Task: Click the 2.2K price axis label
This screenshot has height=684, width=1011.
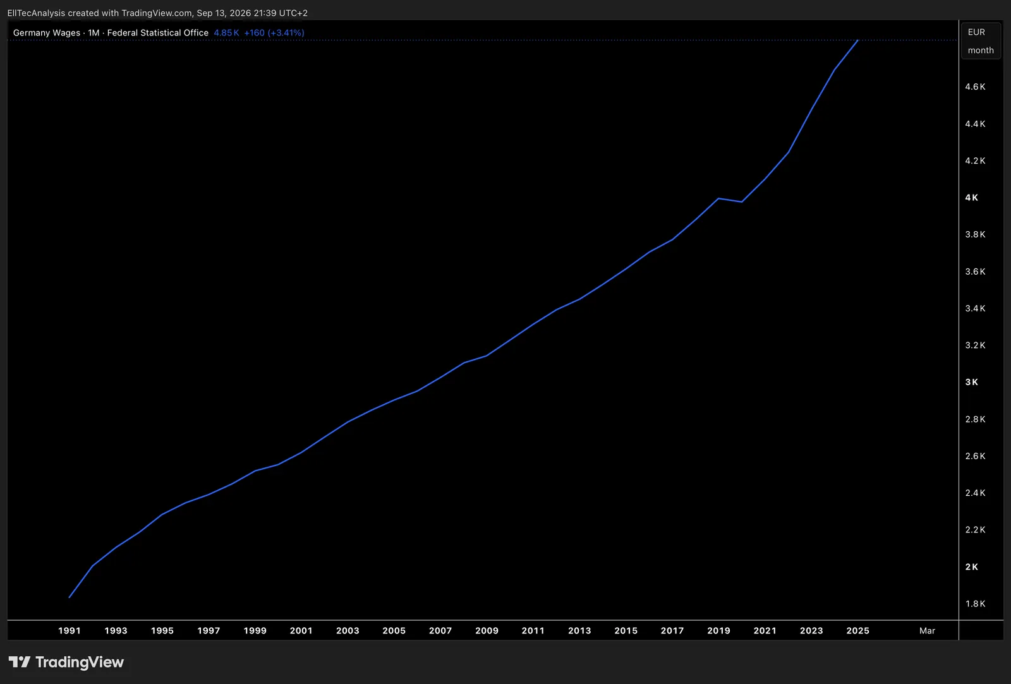Action: pos(975,530)
